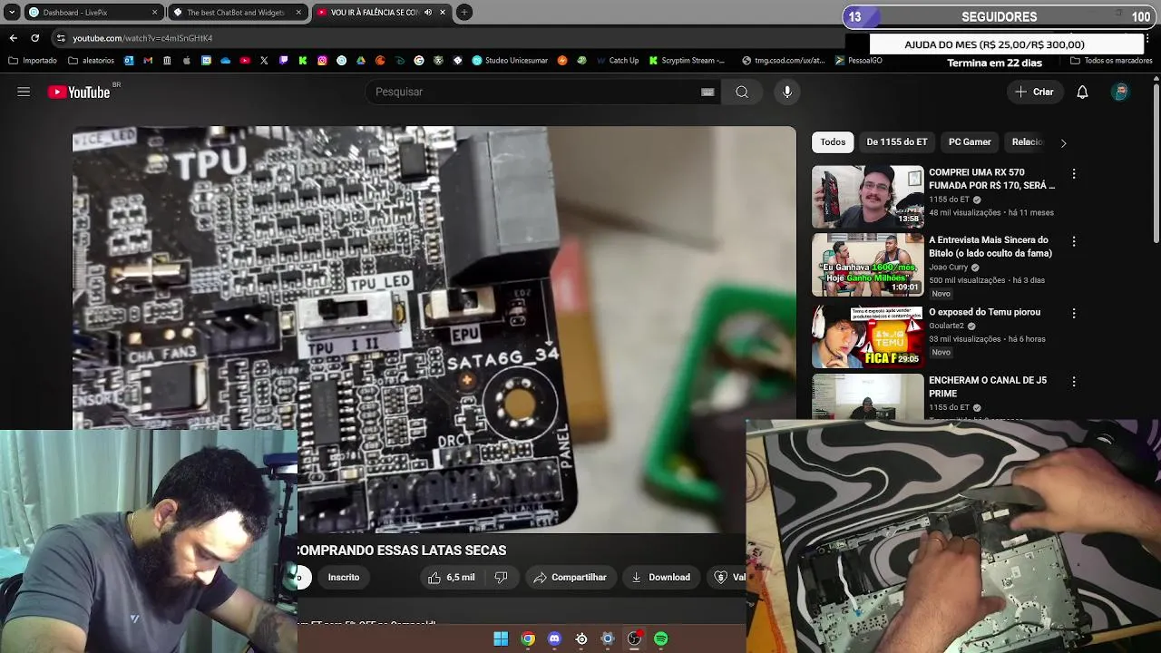The height and width of the screenshot is (653, 1161).
Task: Go back with browser back arrow
Action: [x=13, y=38]
